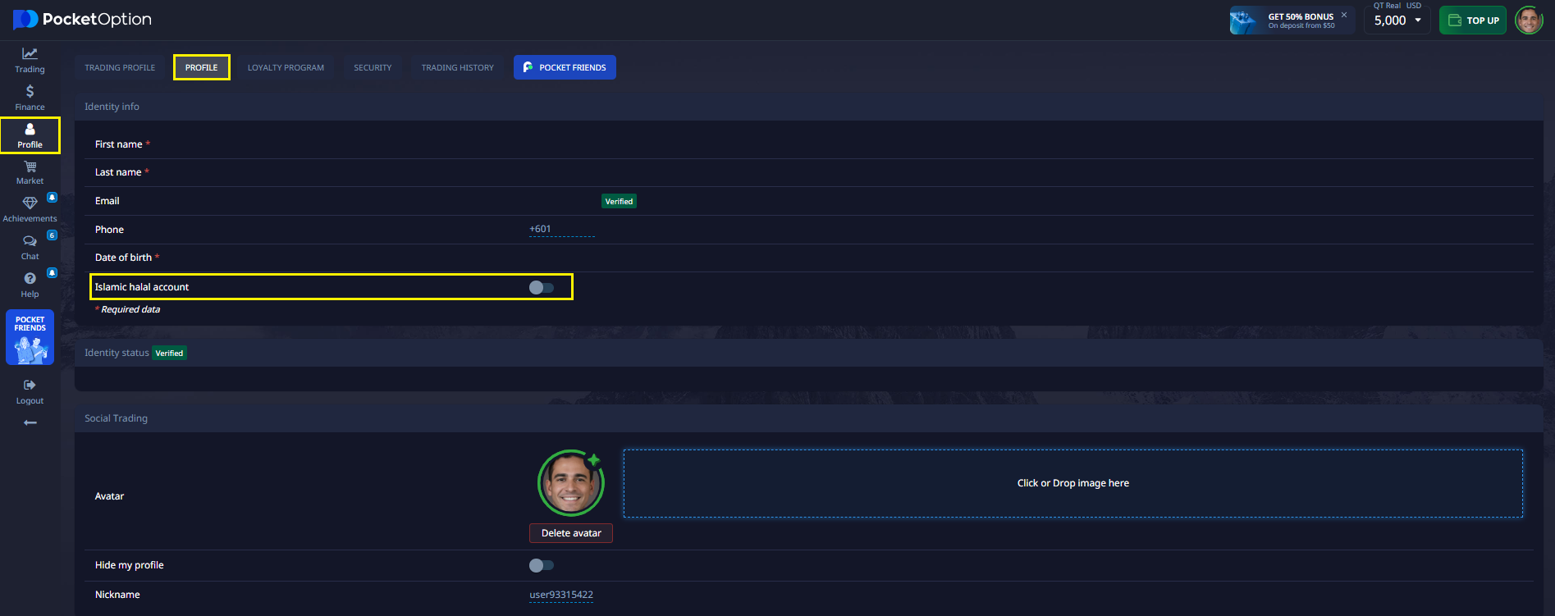Click the Logout icon in sidebar
Viewport: 1555px width, 616px height.
30,386
